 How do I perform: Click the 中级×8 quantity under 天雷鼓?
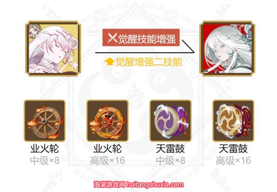point(170,160)
